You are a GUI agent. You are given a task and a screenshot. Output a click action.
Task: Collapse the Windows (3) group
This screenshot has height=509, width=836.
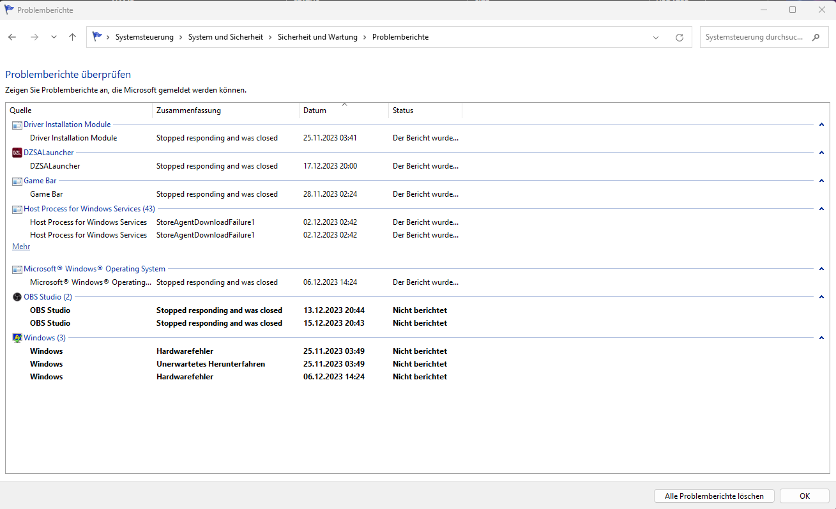click(821, 338)
